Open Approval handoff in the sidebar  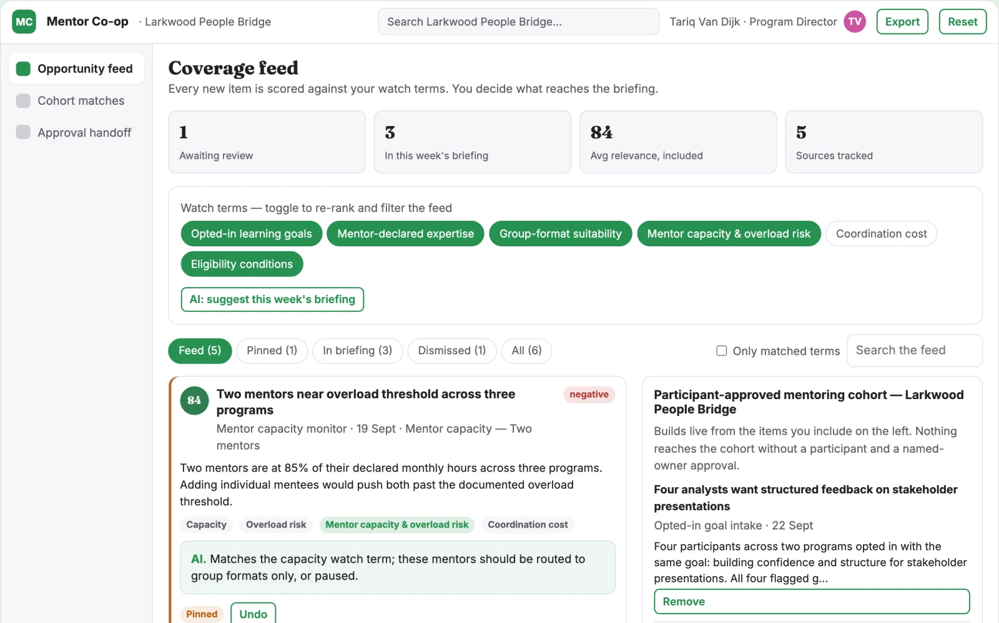[76, 132]
